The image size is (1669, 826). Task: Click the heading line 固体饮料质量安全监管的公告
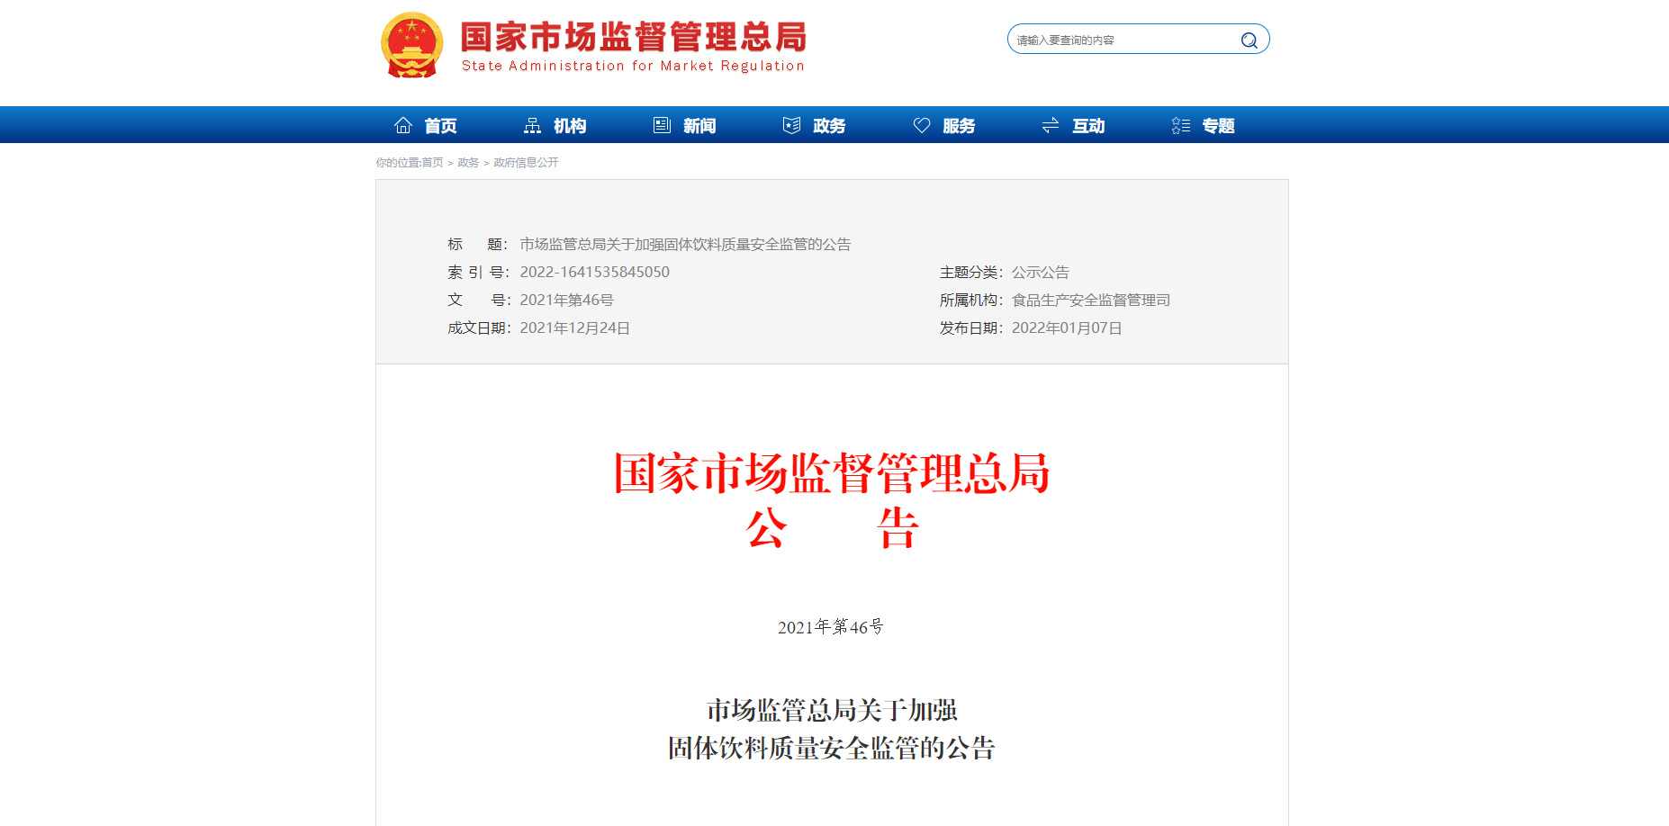pos(832,748)
